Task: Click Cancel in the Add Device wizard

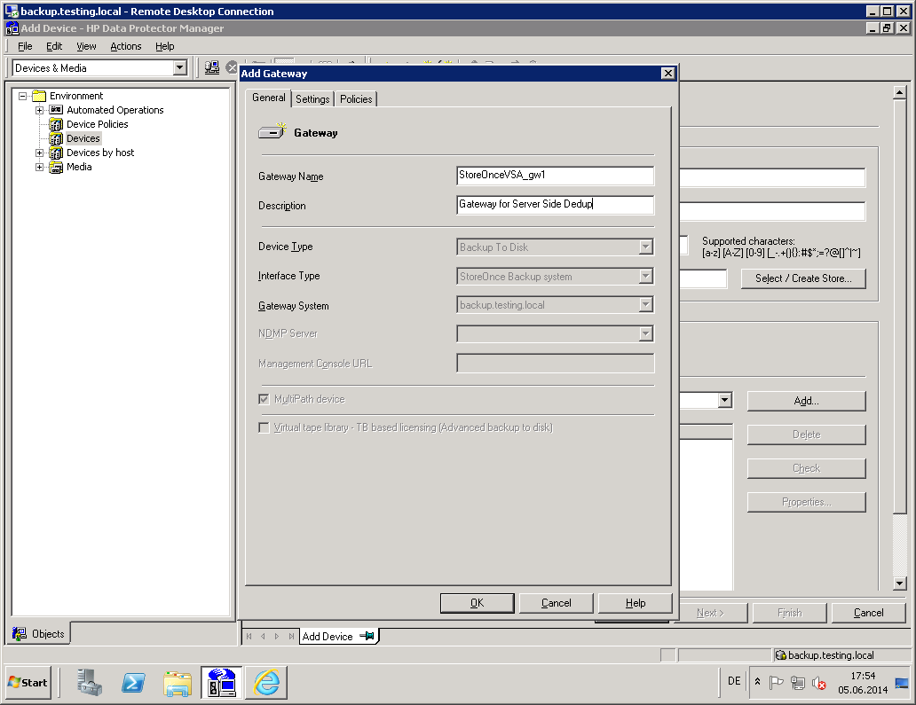Action: (868, 613)
